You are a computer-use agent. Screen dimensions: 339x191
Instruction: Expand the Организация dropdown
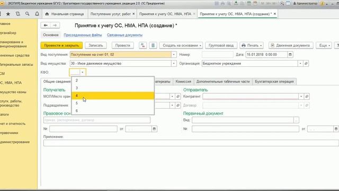[x=300, y=64]
